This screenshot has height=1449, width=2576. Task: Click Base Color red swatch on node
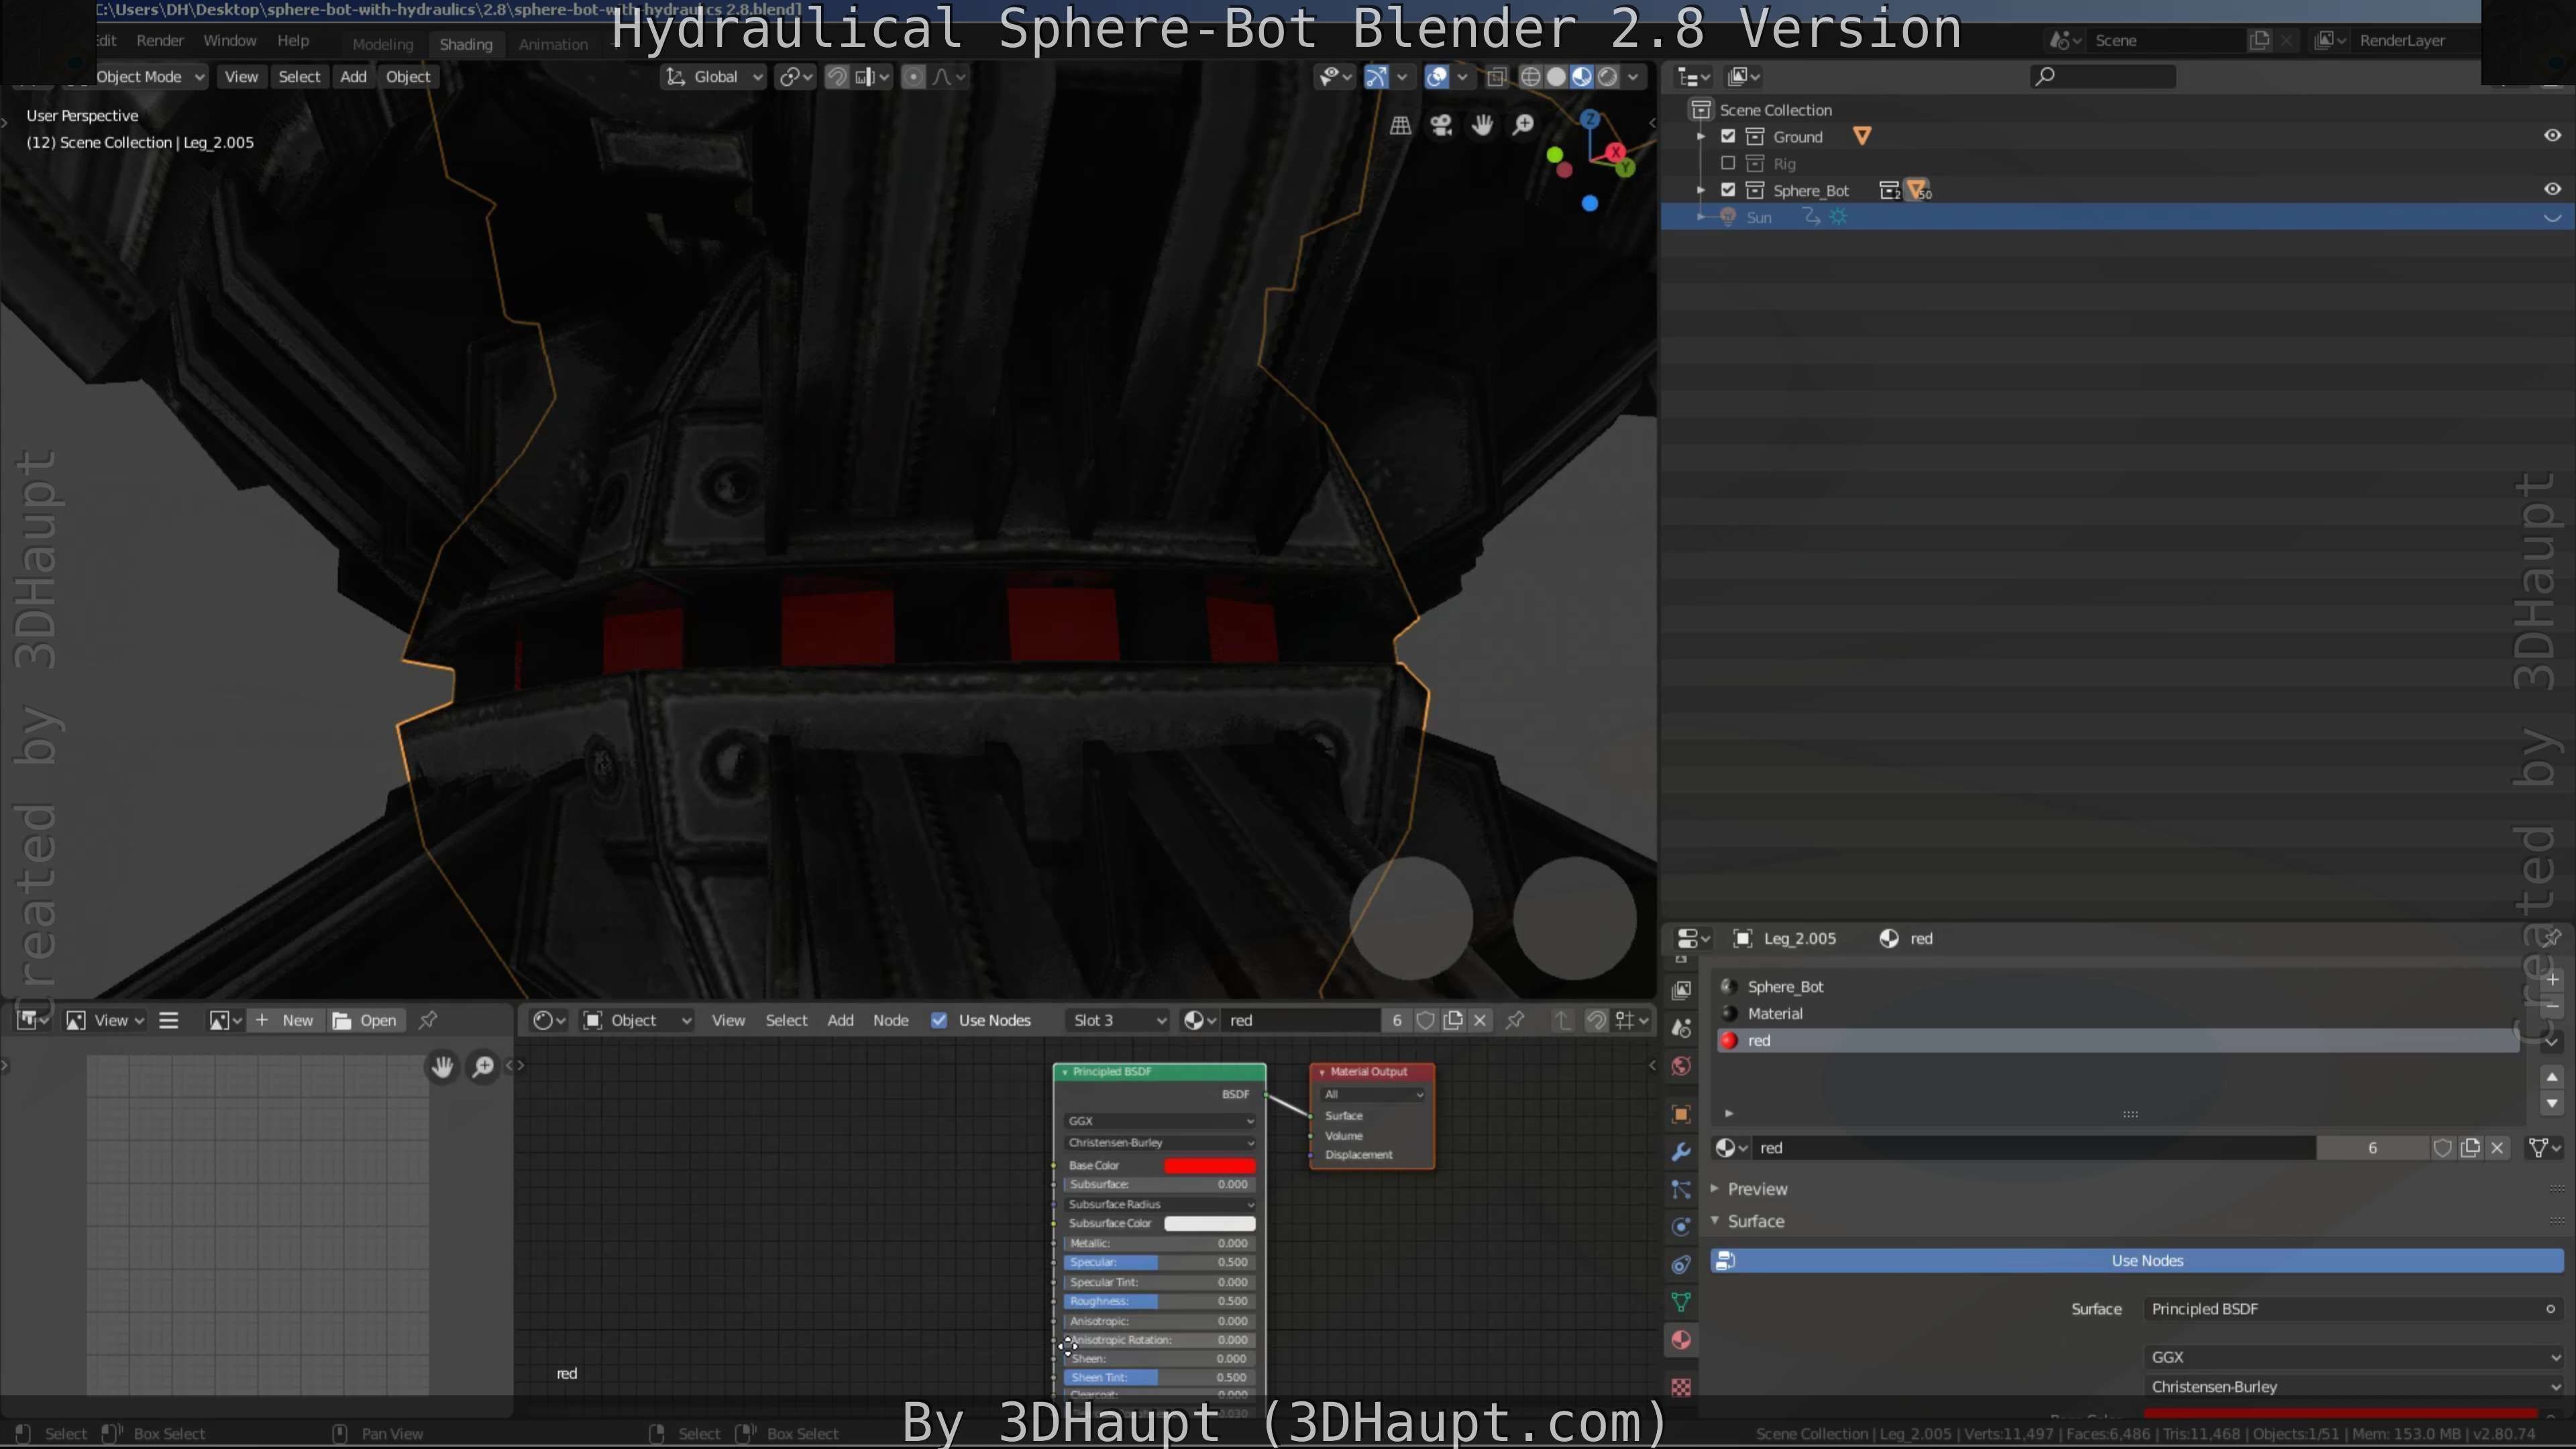pos(1209,1166)
